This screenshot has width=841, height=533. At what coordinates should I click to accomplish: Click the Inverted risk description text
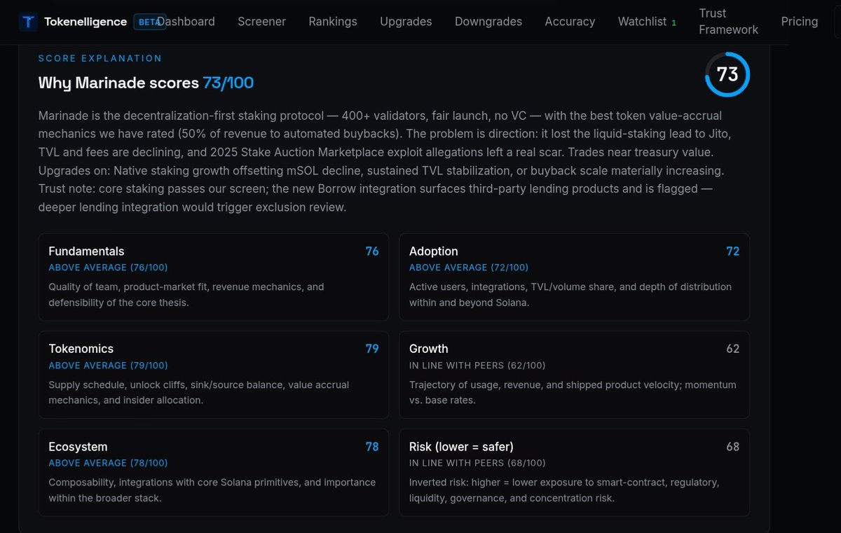pos(564,490)
